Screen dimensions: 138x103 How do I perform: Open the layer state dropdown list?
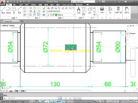click(61, 11)
